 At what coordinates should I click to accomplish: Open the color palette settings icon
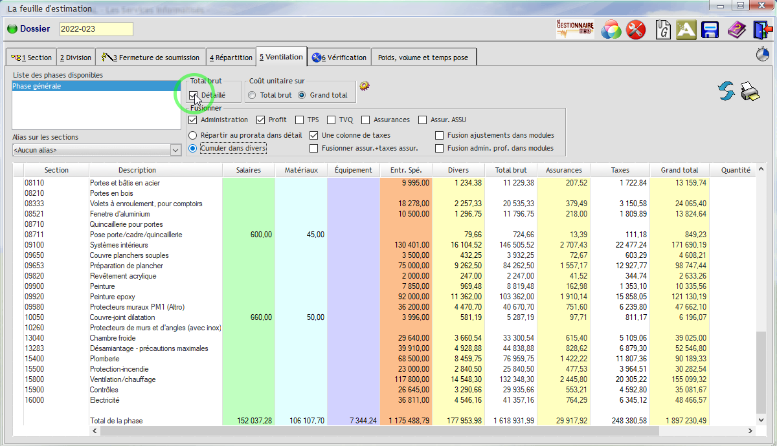point(611,30)
